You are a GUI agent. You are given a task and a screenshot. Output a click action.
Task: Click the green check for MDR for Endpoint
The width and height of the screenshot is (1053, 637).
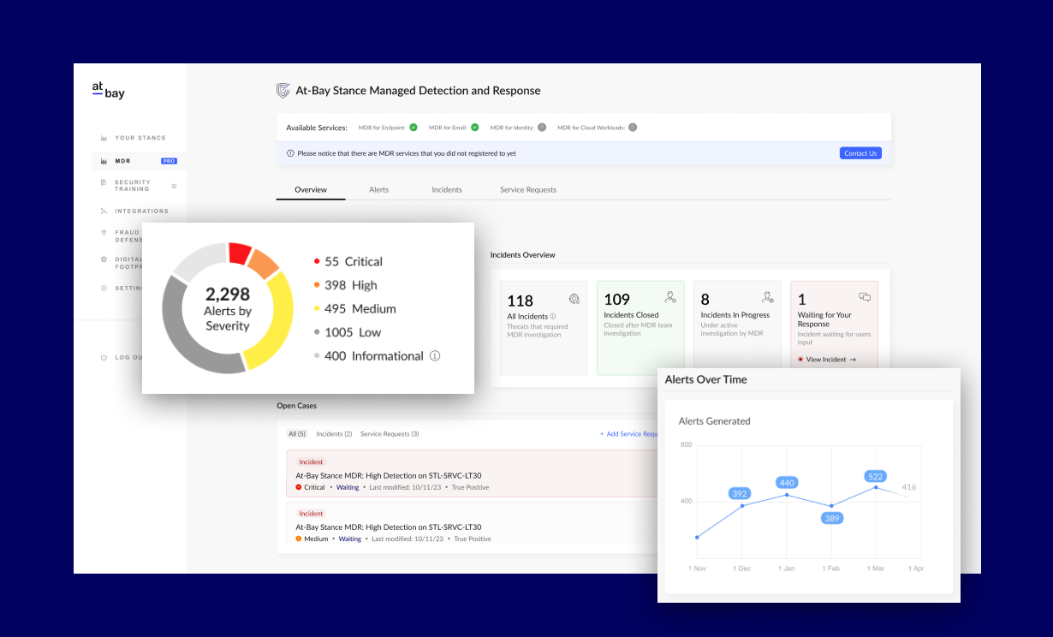click(x=413, y=128)
